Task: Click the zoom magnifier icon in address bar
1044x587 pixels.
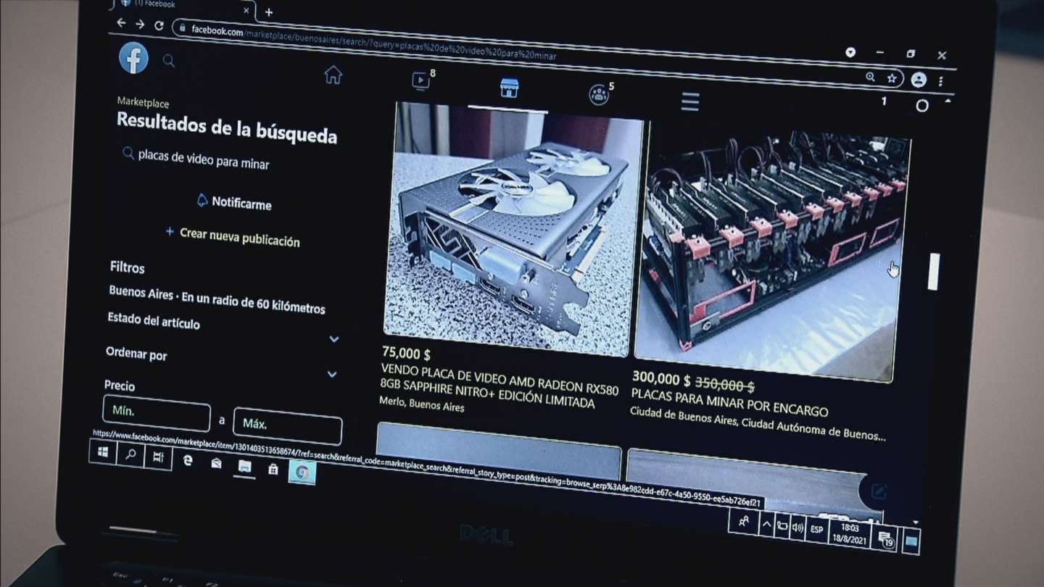Action: point(871,77)
